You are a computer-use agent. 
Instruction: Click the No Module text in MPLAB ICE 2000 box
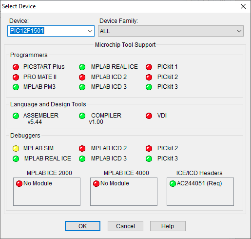(x=38, y=183)
